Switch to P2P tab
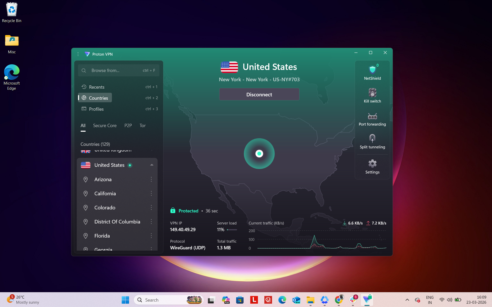Viewport: 492px width, 307px height. (x=128, y=126)
